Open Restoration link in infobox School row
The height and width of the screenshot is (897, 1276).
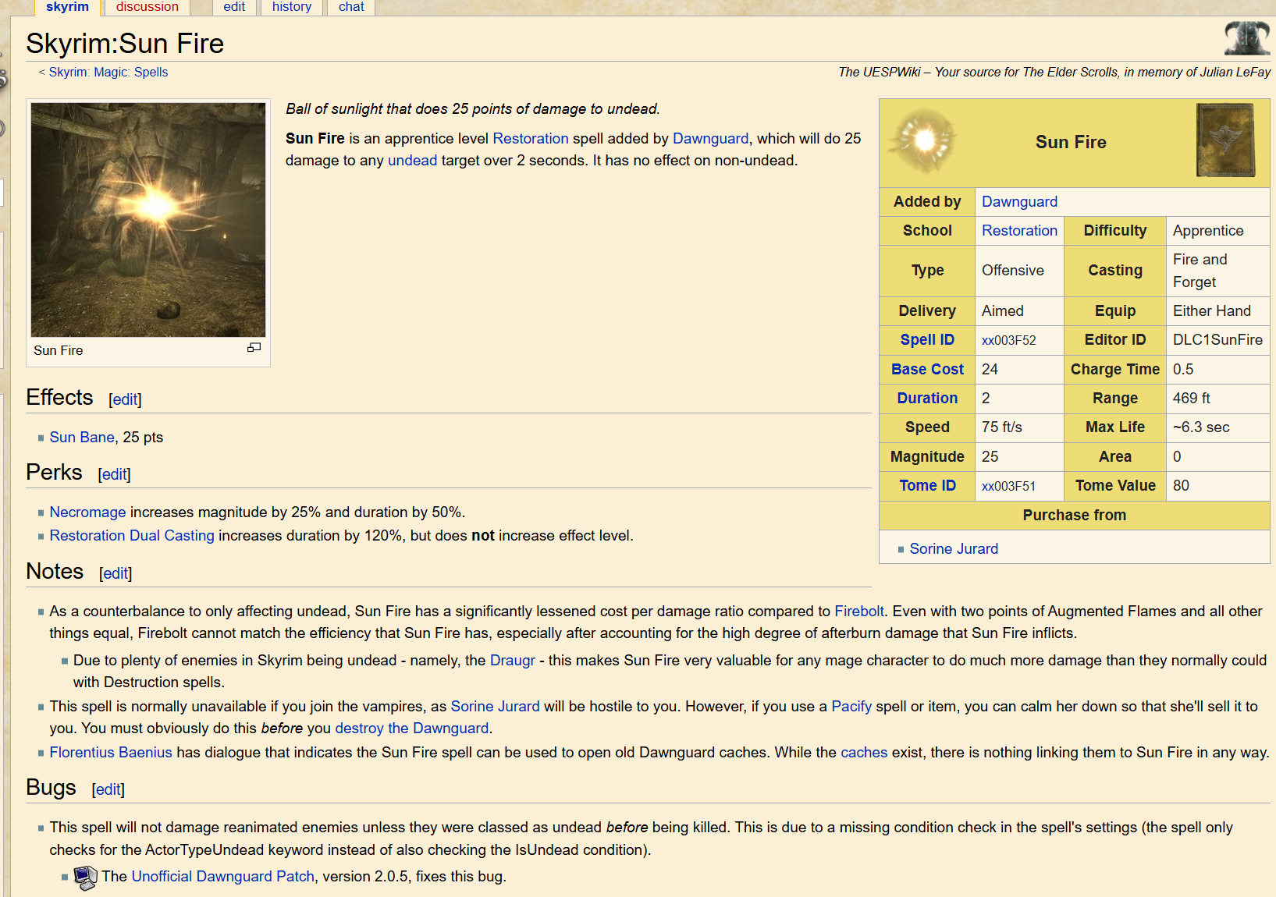(x=1019, y=231)
